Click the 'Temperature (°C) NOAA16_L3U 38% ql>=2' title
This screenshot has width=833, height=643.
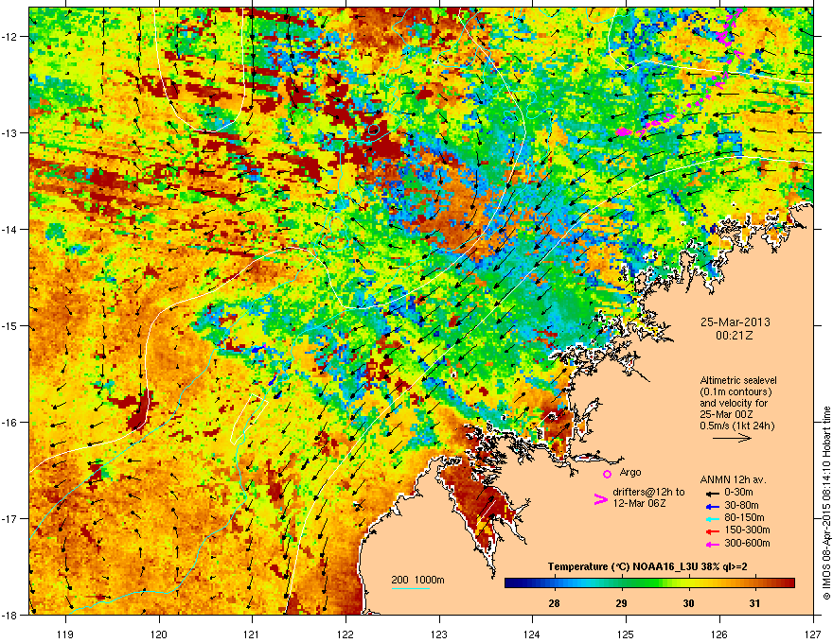[x=647, y=566]
